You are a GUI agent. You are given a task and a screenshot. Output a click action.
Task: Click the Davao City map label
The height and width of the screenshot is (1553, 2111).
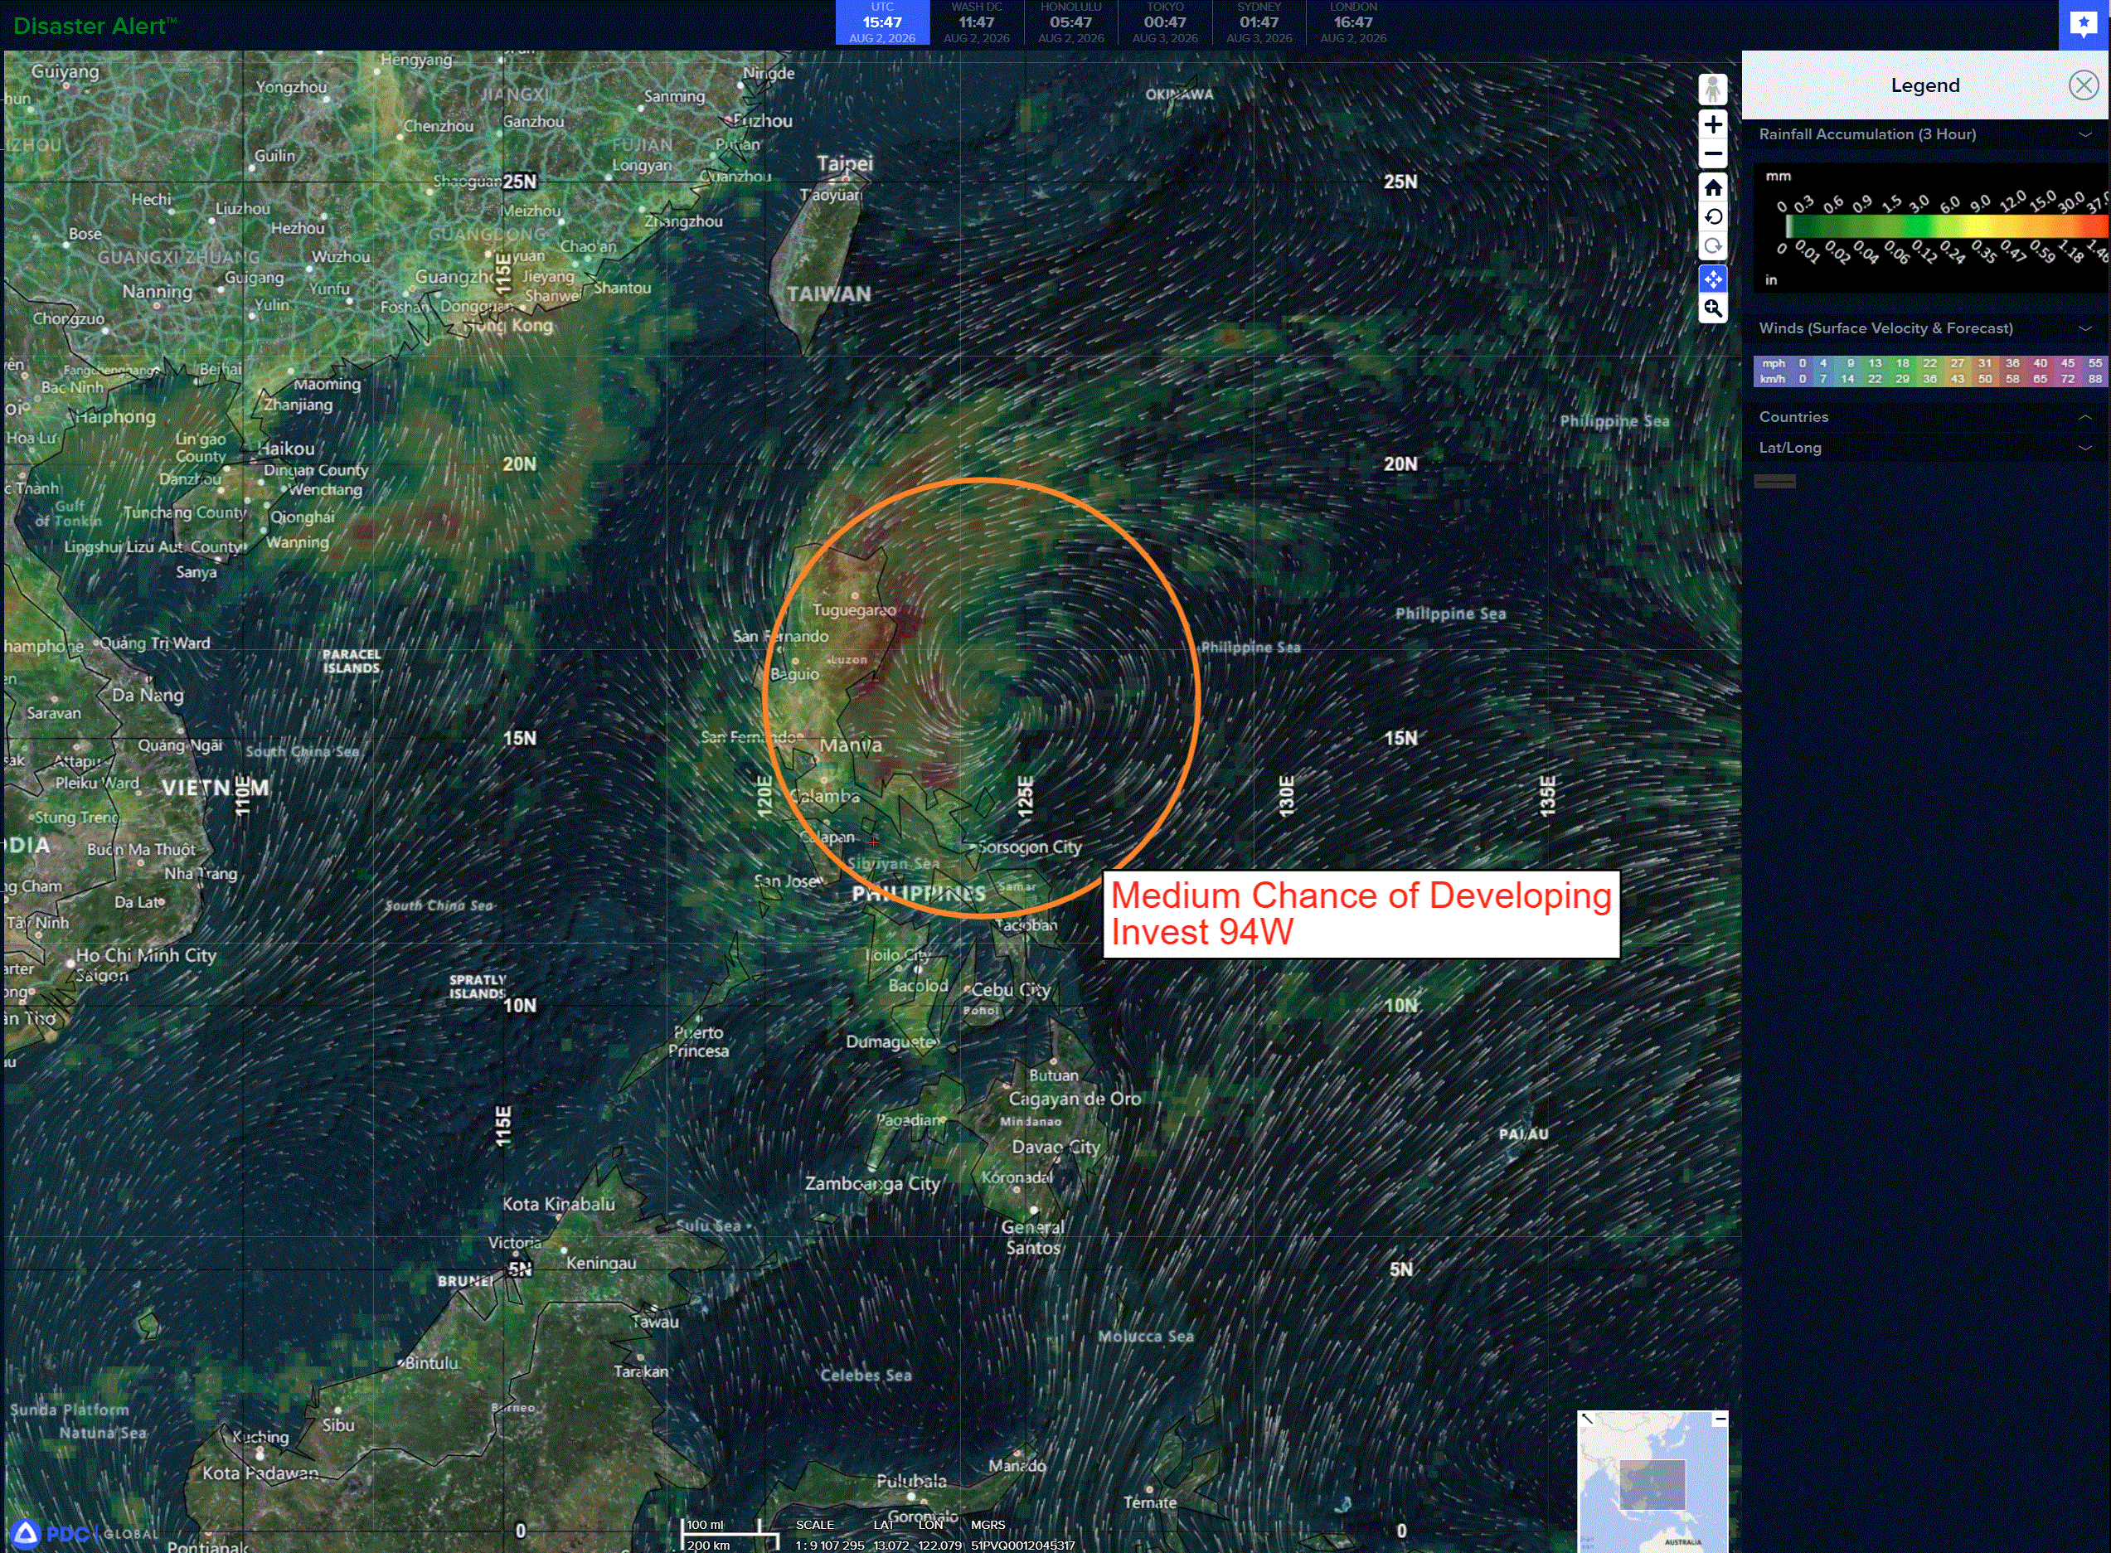[1055, 1147]
